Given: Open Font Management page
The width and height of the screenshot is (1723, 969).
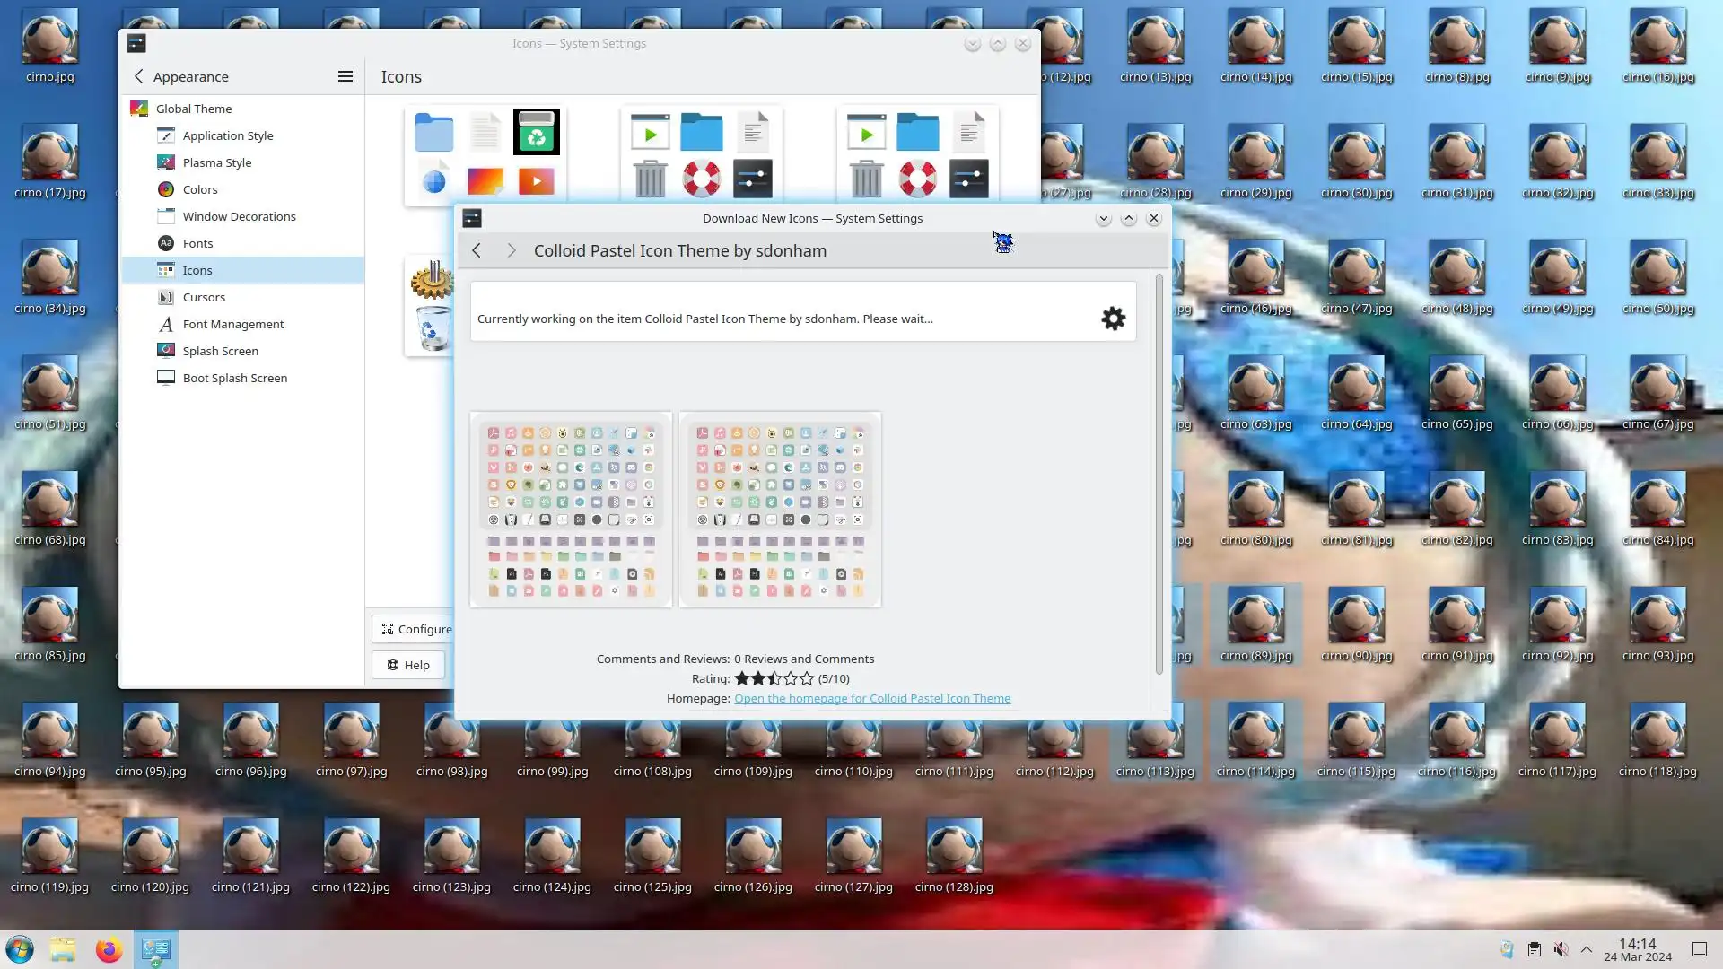Looking at the screenshot, I should pos(232,324).
